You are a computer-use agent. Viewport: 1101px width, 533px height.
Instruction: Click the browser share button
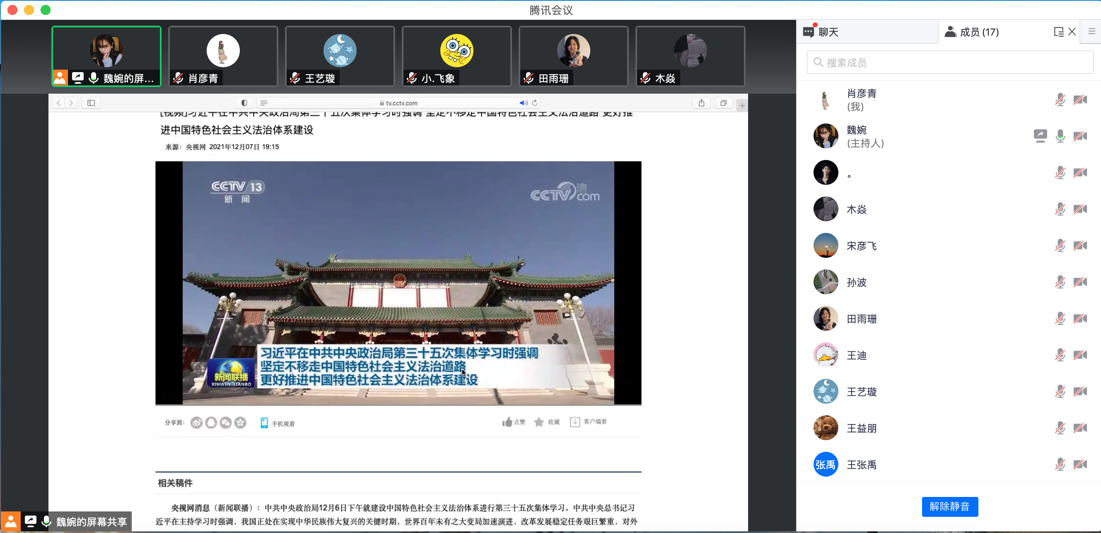pyautogui.click(x=701, y=103)
